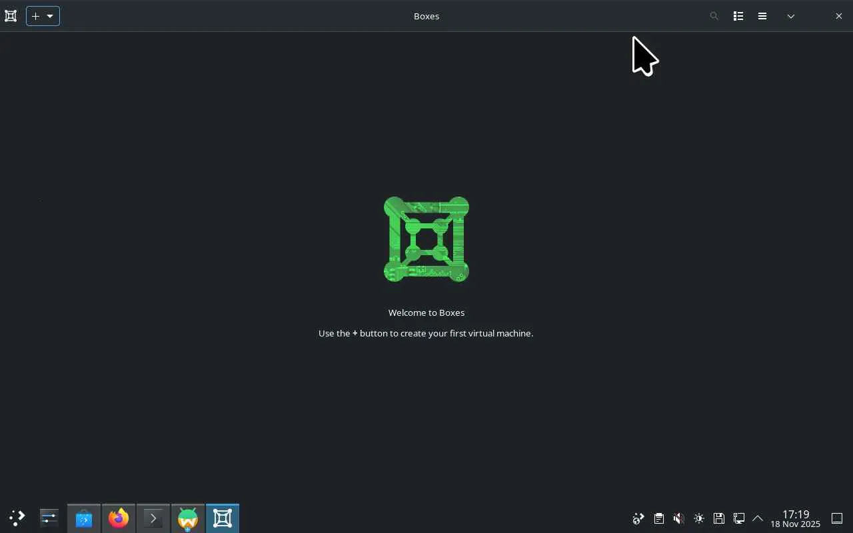Open the clipboard tray applet
Image resolution: width=853 pixels, height=533 pixels.
(658, 518)
